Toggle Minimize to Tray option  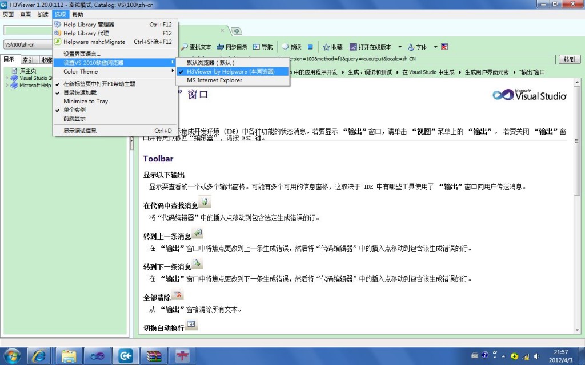click(x=115, y=101)
